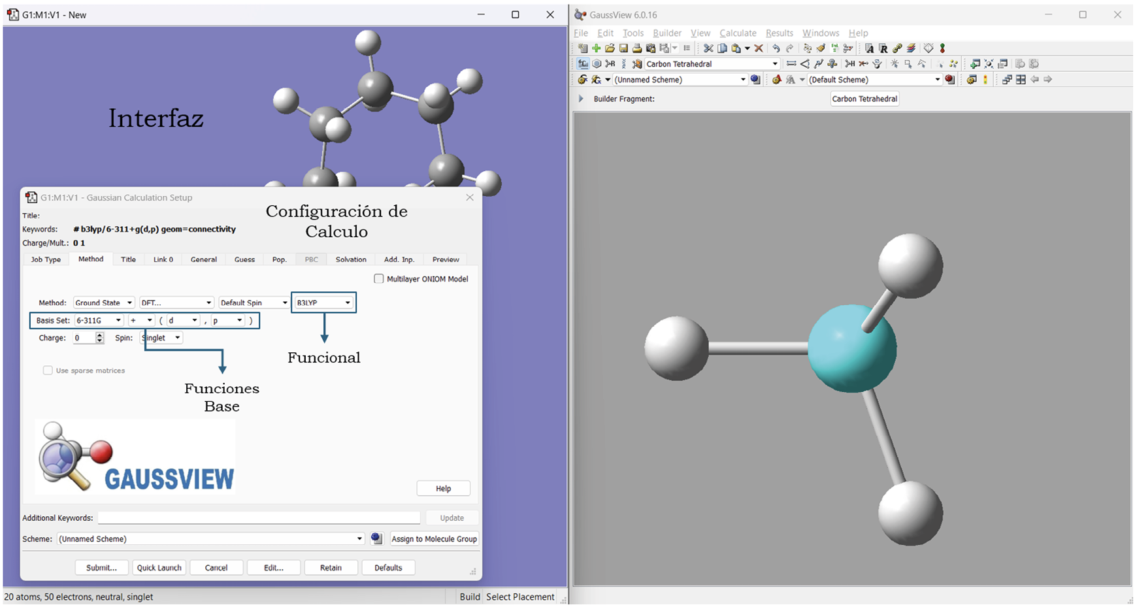This screenshot has height=607, width=1137.
Task: Click the Copy icon in toolbar
Action: click(722, 48)
